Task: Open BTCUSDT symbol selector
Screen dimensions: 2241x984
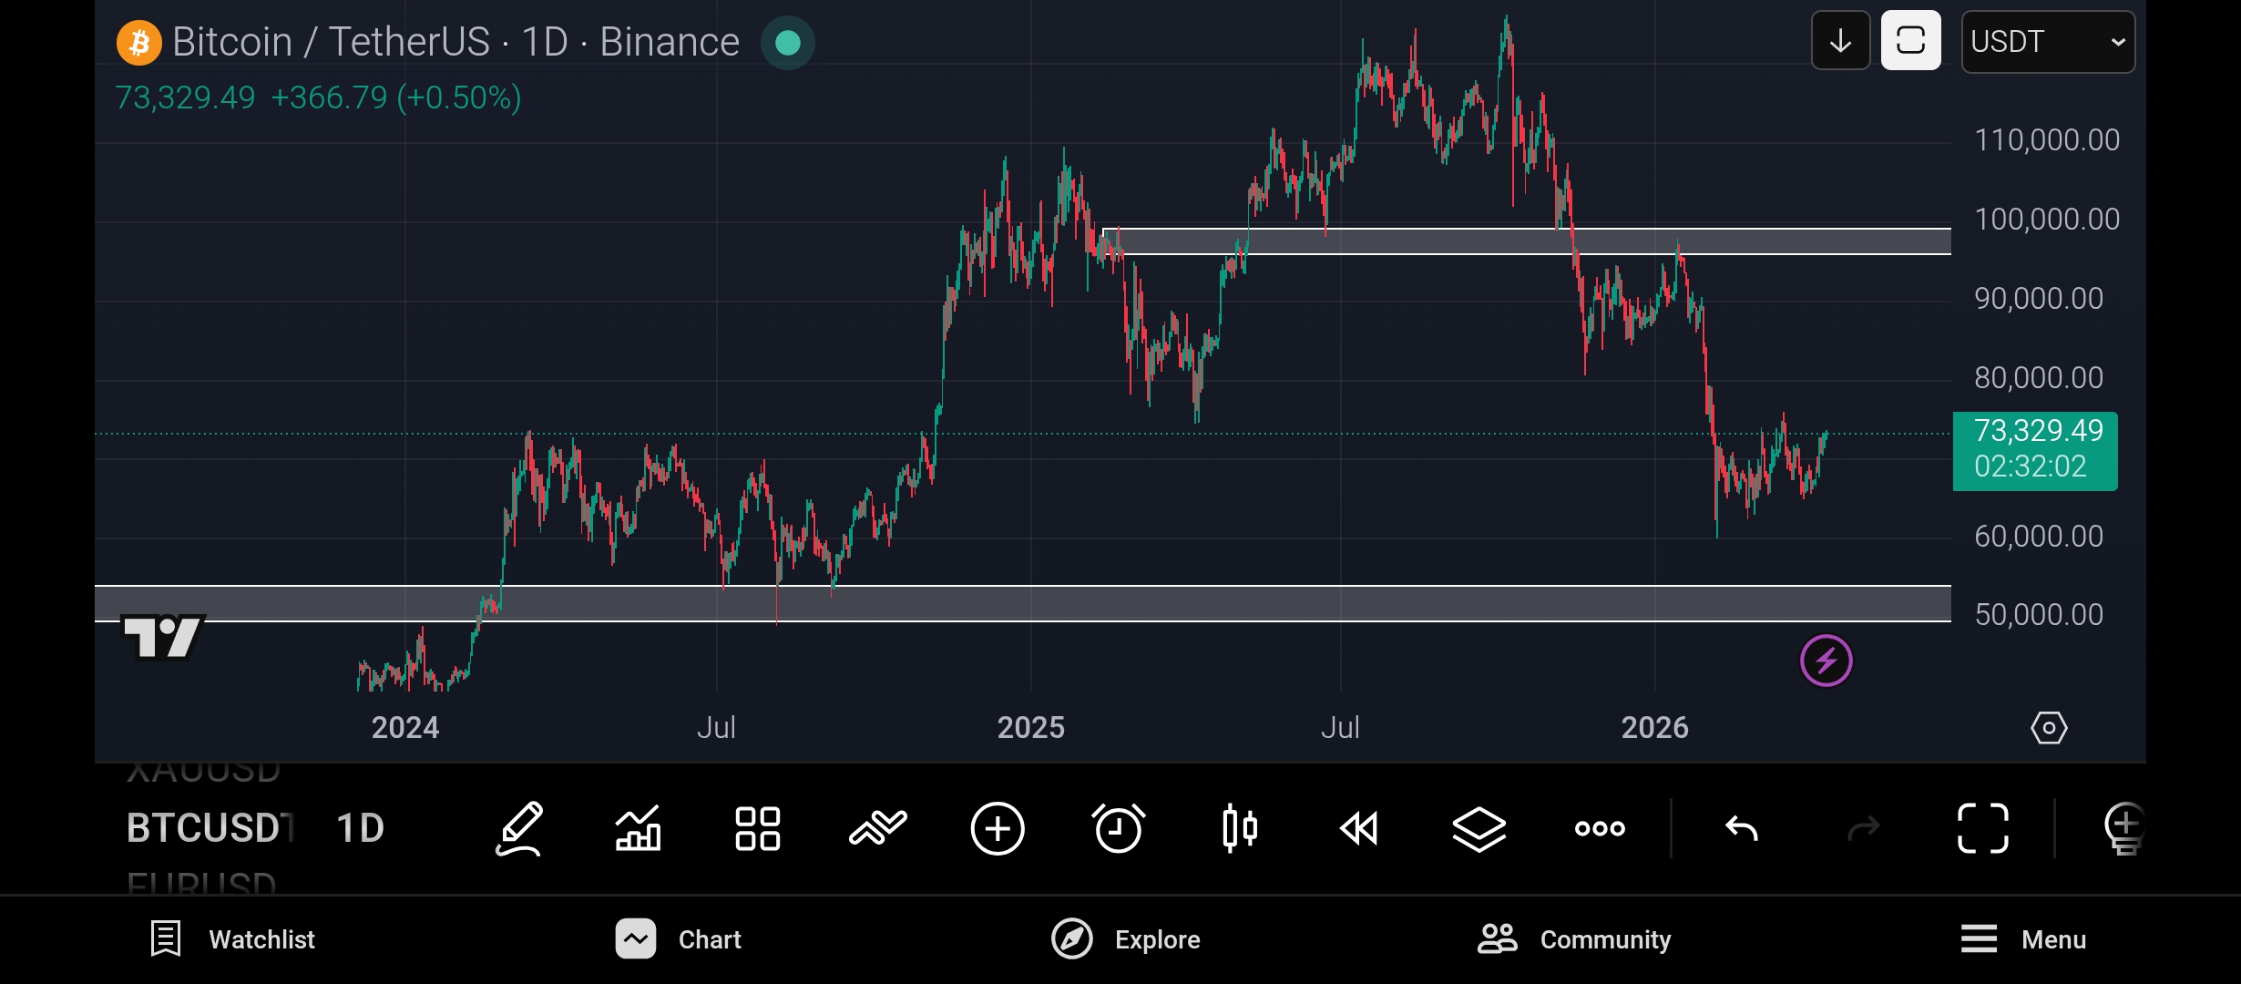Action: click(x=210, y=828)
